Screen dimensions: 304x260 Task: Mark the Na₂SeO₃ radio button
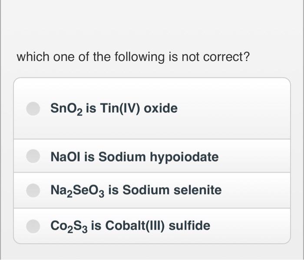click(33, 190)
